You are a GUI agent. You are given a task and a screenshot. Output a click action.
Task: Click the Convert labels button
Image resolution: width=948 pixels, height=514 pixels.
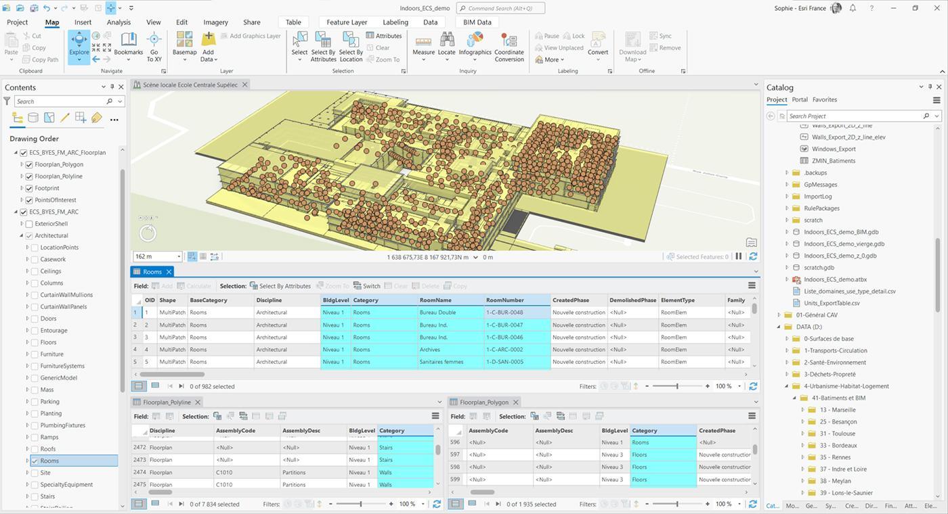point(598,44)
